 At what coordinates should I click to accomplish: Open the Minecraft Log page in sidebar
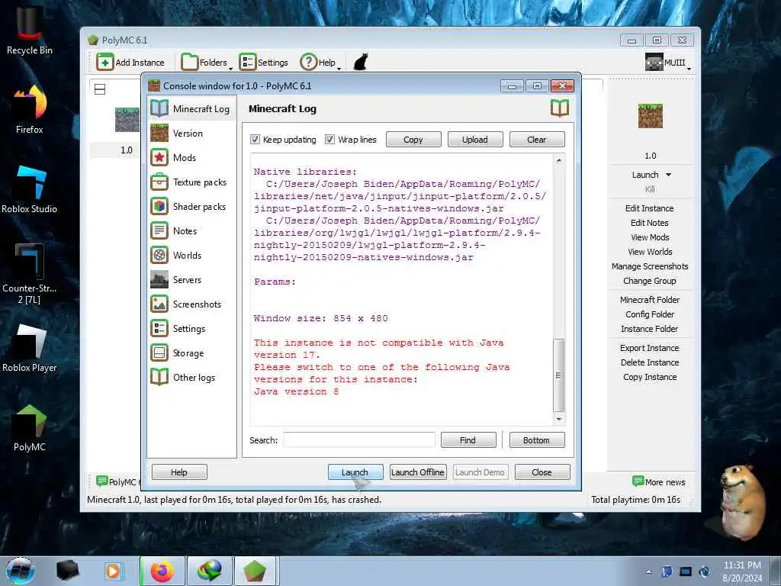tap(191, 108)
